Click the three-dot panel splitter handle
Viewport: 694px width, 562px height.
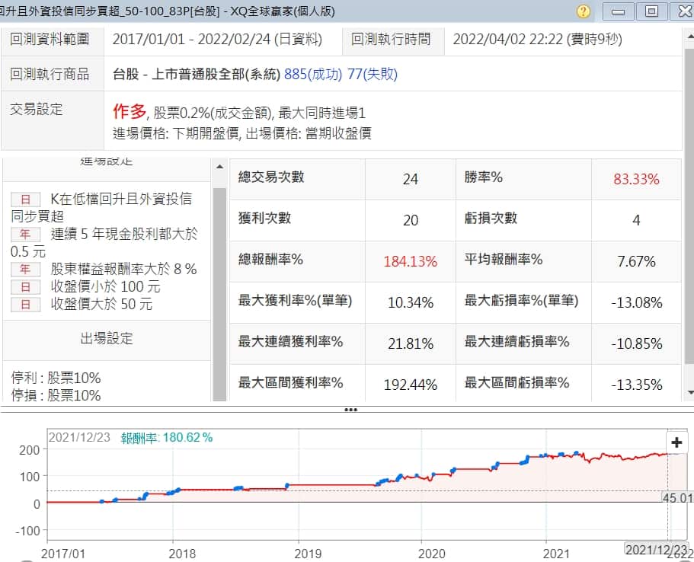click(350, 410)
